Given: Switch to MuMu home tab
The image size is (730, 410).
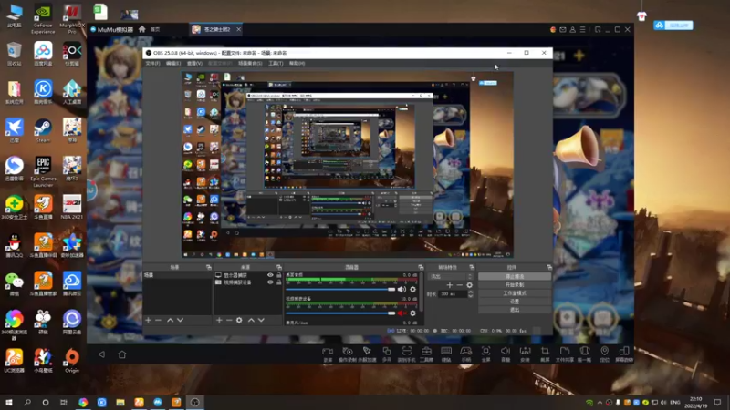Looking at the screenshot, I should pos(151,29).
